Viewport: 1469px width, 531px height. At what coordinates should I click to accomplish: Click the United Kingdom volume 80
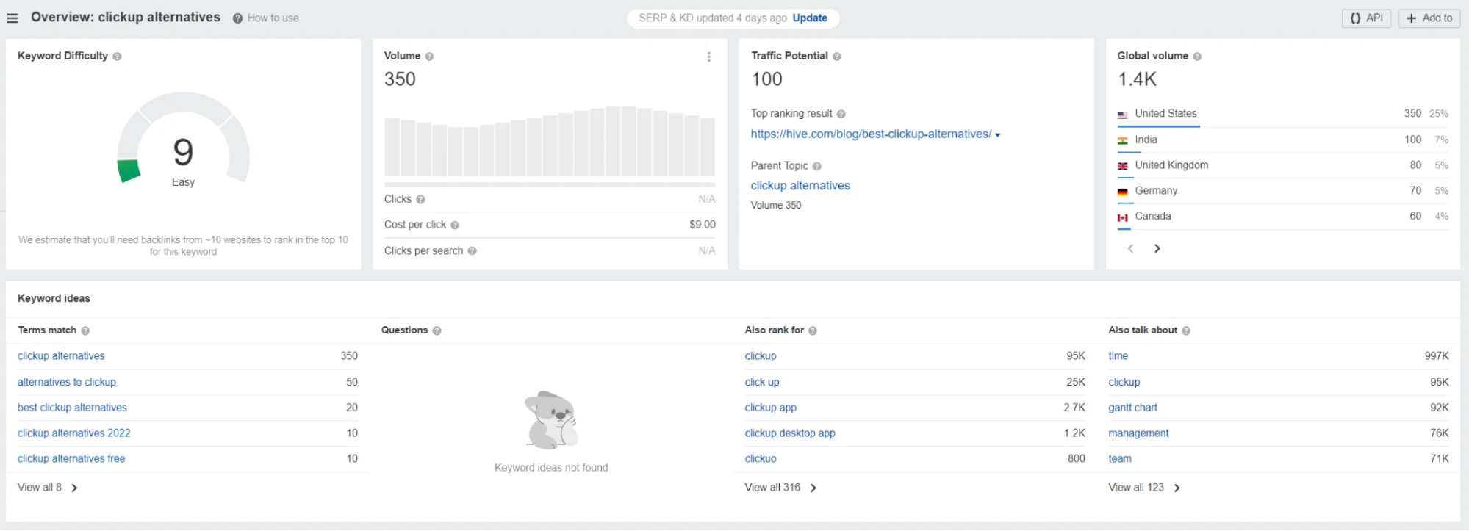[x=1415, y=165]
